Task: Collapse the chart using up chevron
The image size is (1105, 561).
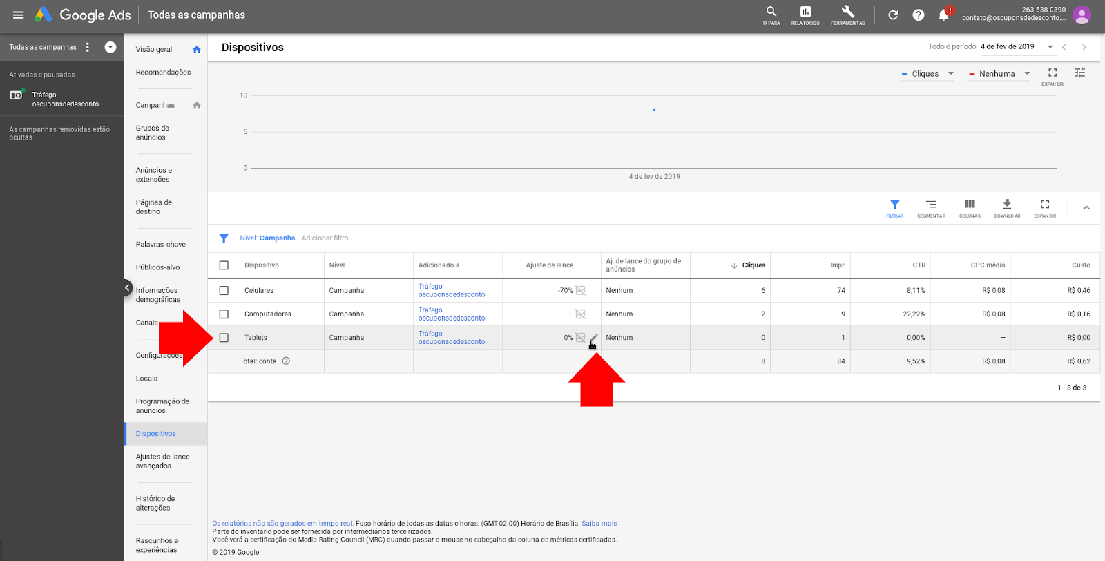Action: tap(1086, 208)
